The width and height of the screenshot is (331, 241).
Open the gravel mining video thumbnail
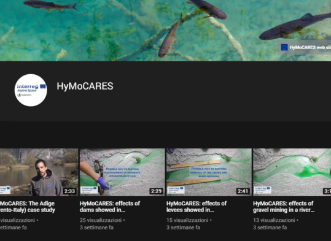(x=292, y=172)
